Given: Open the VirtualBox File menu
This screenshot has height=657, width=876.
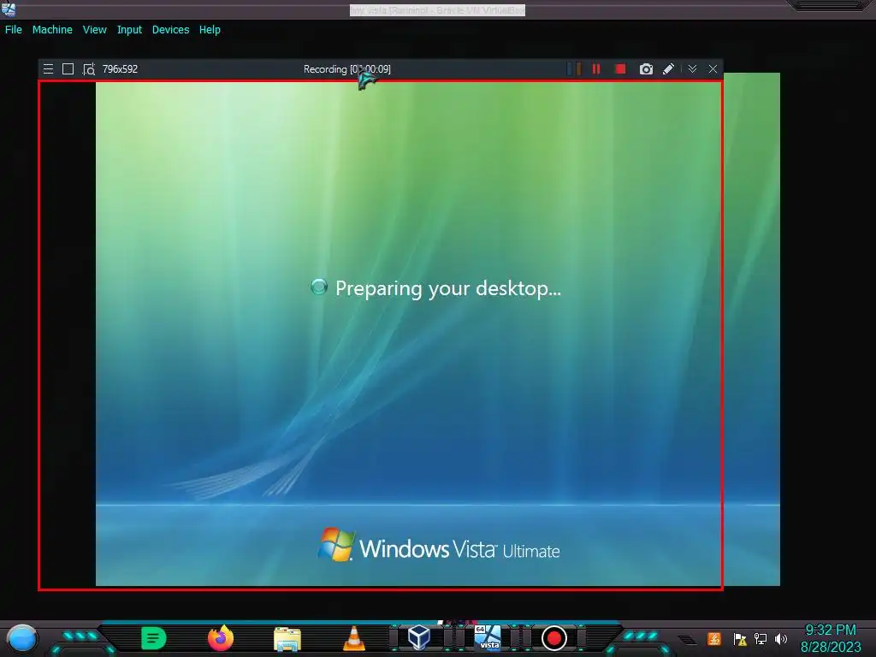Looking at the screenshot, I should pos(14,30).
